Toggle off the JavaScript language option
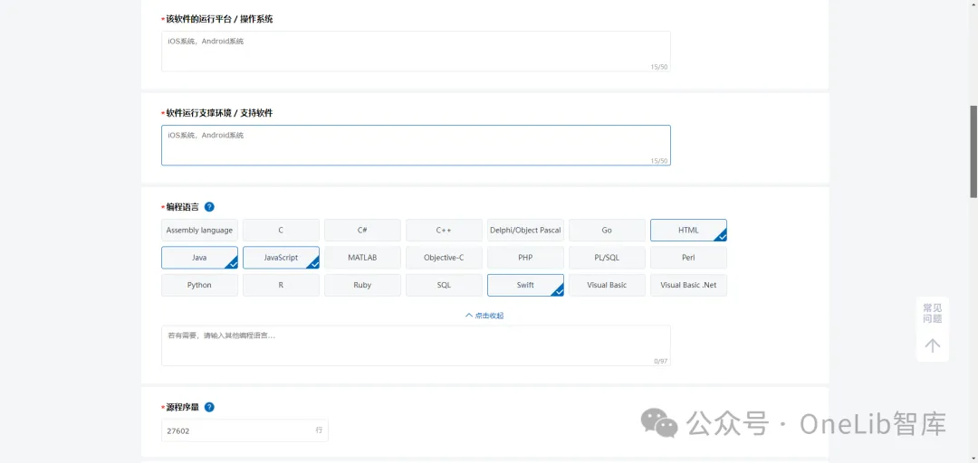978x463 pixels. (x=281, y=258)
